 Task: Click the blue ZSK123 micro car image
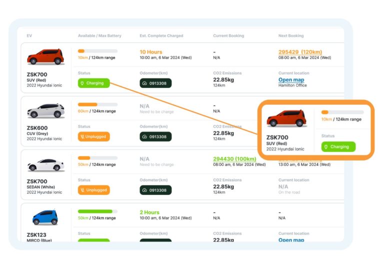45,217
